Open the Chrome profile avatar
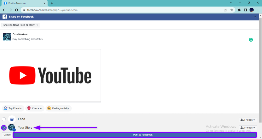The image size is (262, 139). (252, 10)
